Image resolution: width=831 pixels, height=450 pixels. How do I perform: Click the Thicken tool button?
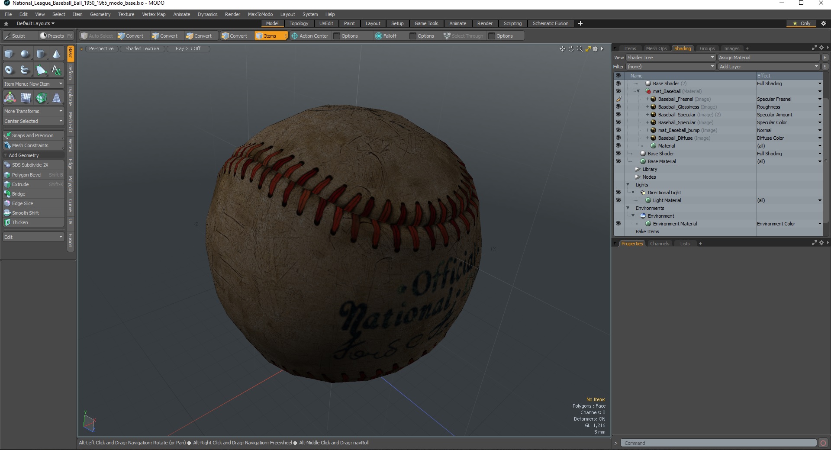click(33, 222)
